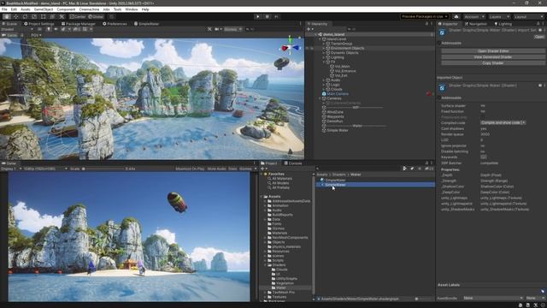Screen dimensions: 547x308
Task: Open the Game view resolution dropdown
Action: [x=45, y=169]
